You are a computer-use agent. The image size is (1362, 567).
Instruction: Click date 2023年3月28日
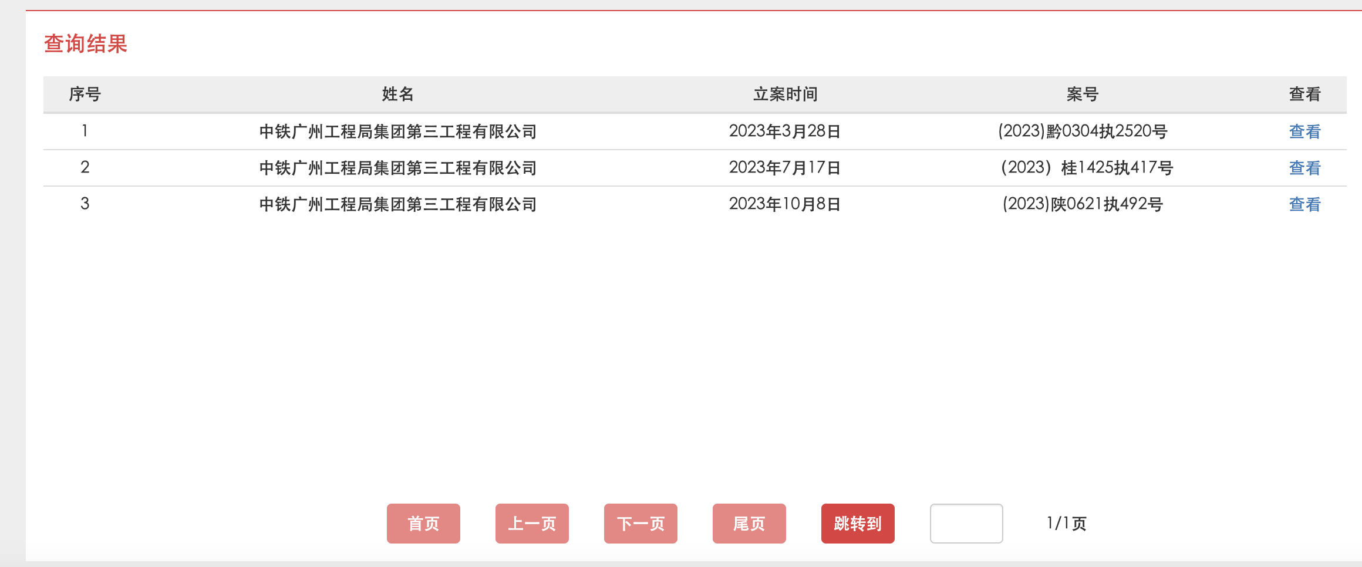(x=785, y=131)
